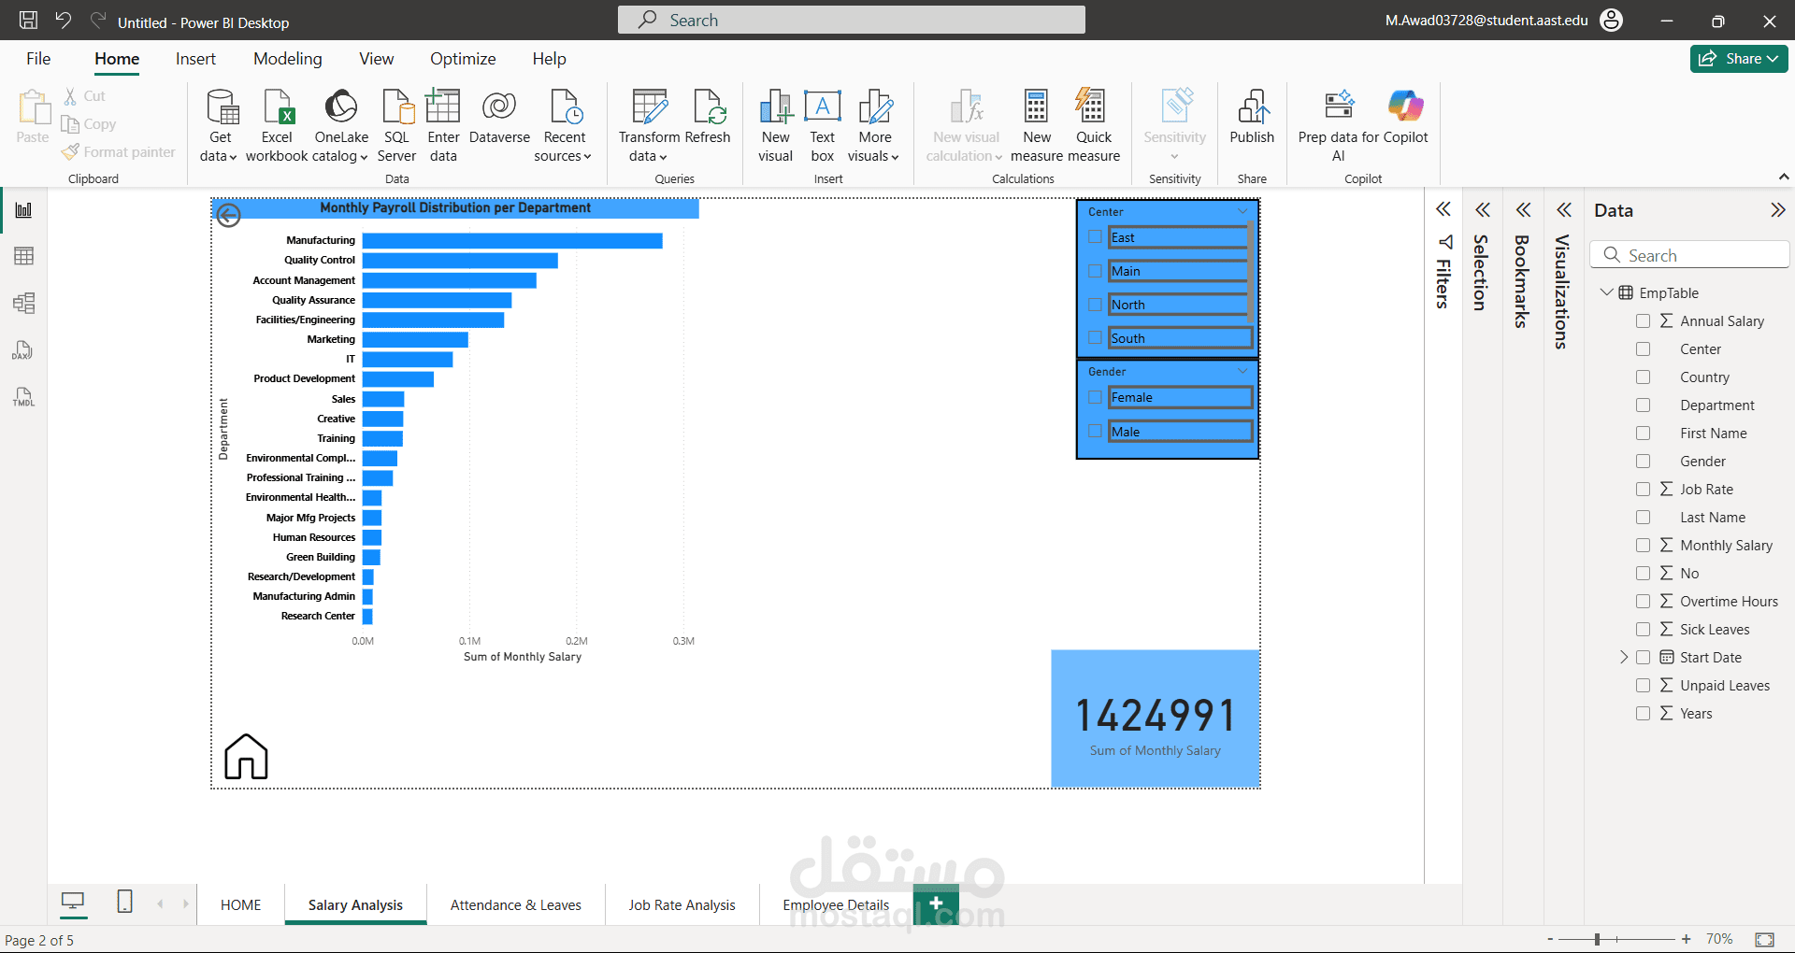The width and height of the screenshot is (1795, 953).
Task: Tick the Female gender slicer checkbox
Action: pyautogui.click(x=1095, y=397)
